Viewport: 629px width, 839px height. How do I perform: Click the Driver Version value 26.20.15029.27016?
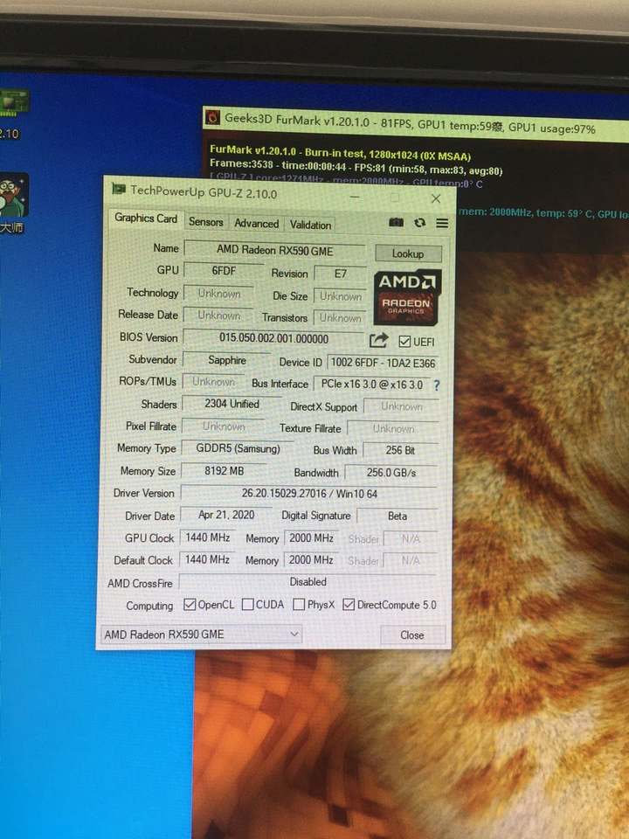point(309,493)
